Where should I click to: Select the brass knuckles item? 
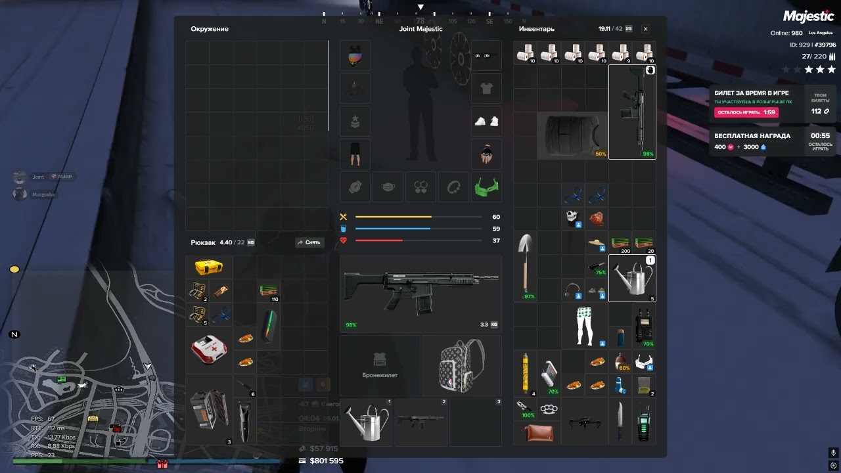pos(549,409)
